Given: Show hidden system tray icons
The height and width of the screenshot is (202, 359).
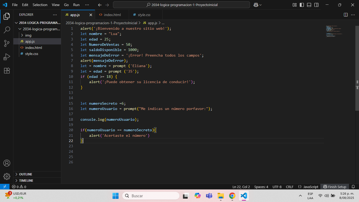Looking at the screenshot, I should (x=300, y=196).
